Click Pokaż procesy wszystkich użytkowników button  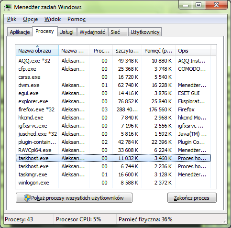pyautogui.click(x=74, y=198)
